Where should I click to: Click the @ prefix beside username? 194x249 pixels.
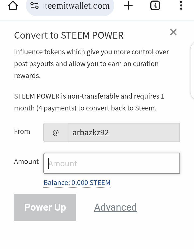coord(56,133)
